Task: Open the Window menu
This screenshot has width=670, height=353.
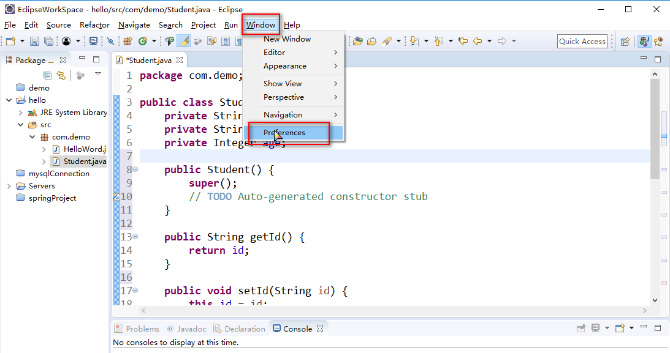Action: point(261,24)
